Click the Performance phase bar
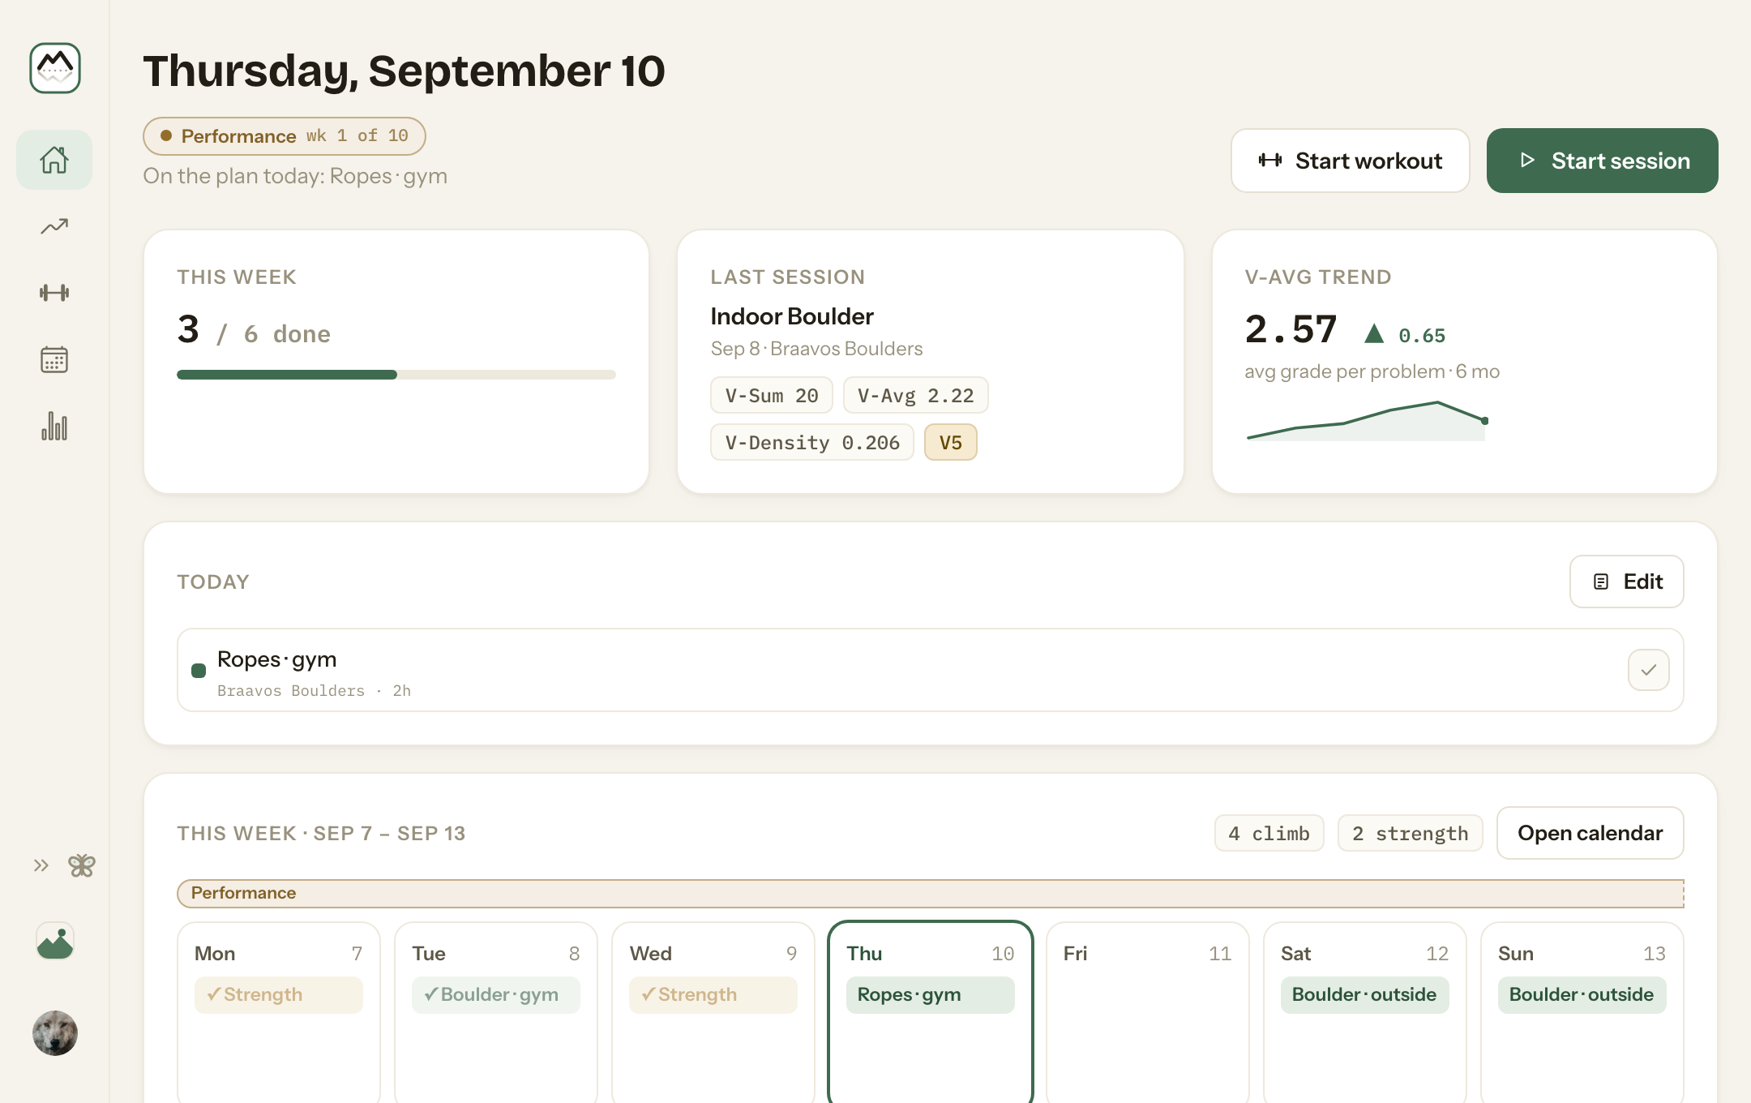 [x=931, y=893]
